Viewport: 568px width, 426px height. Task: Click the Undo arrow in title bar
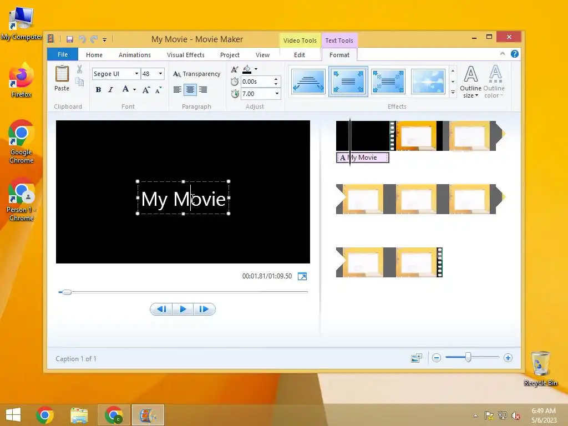point(82,39)
